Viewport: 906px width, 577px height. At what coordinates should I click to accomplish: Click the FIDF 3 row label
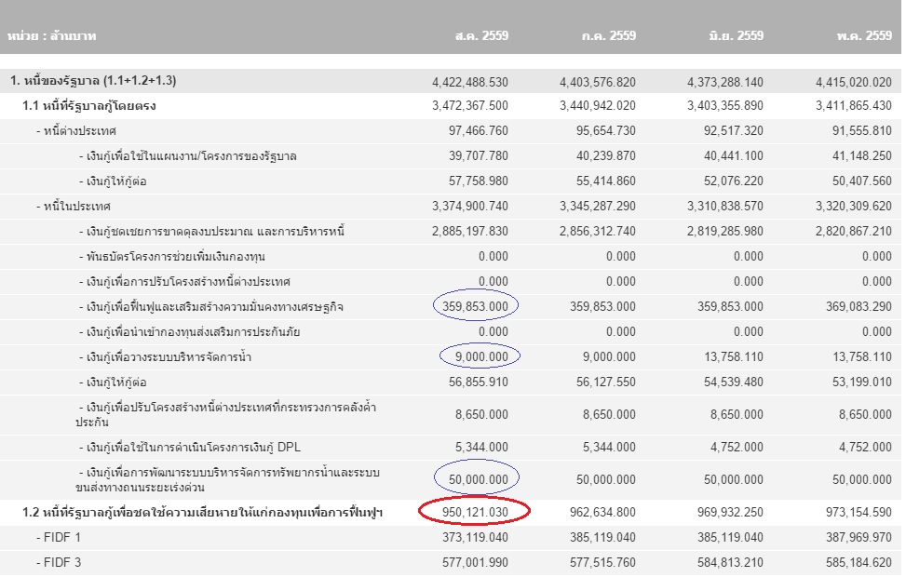coord(59,562)
